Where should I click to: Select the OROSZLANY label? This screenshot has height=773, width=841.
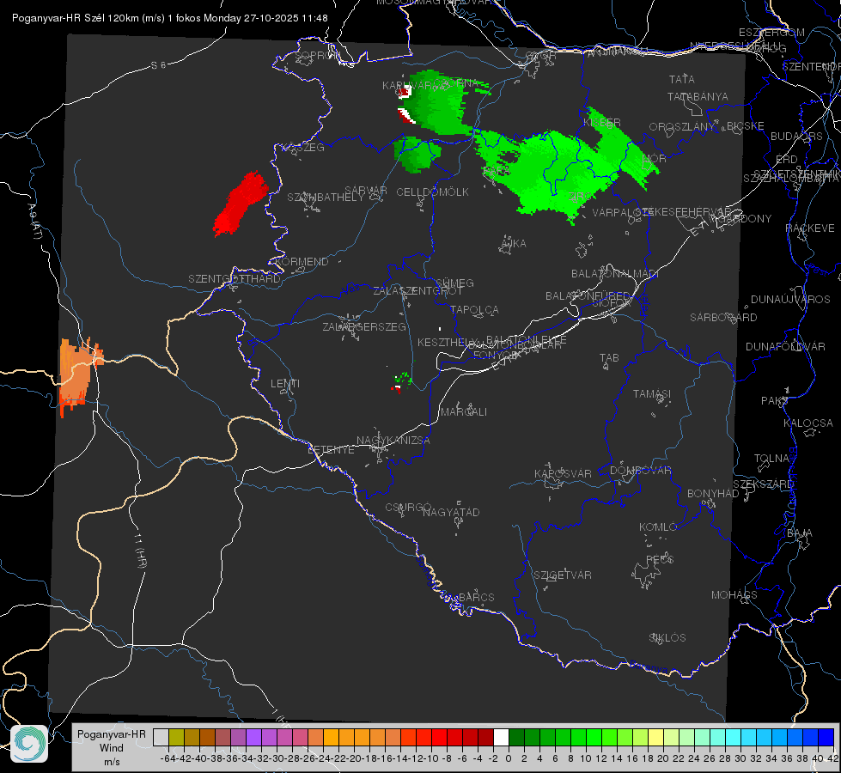pos(682,127)
